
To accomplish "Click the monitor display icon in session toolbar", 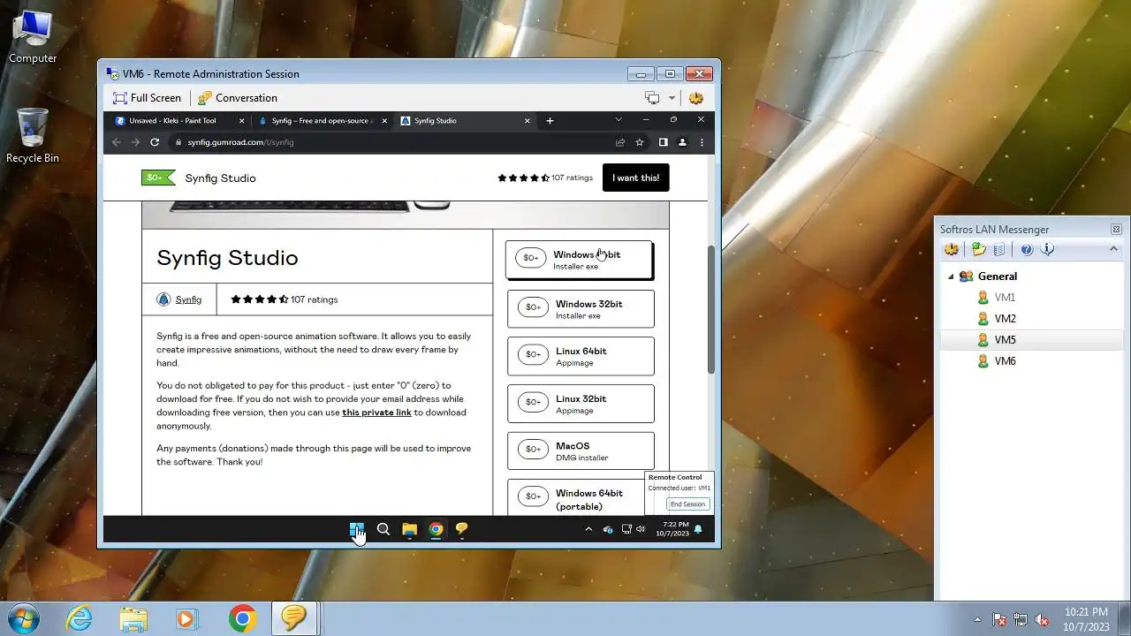I will pyautogui.click(x=652, y=98).
